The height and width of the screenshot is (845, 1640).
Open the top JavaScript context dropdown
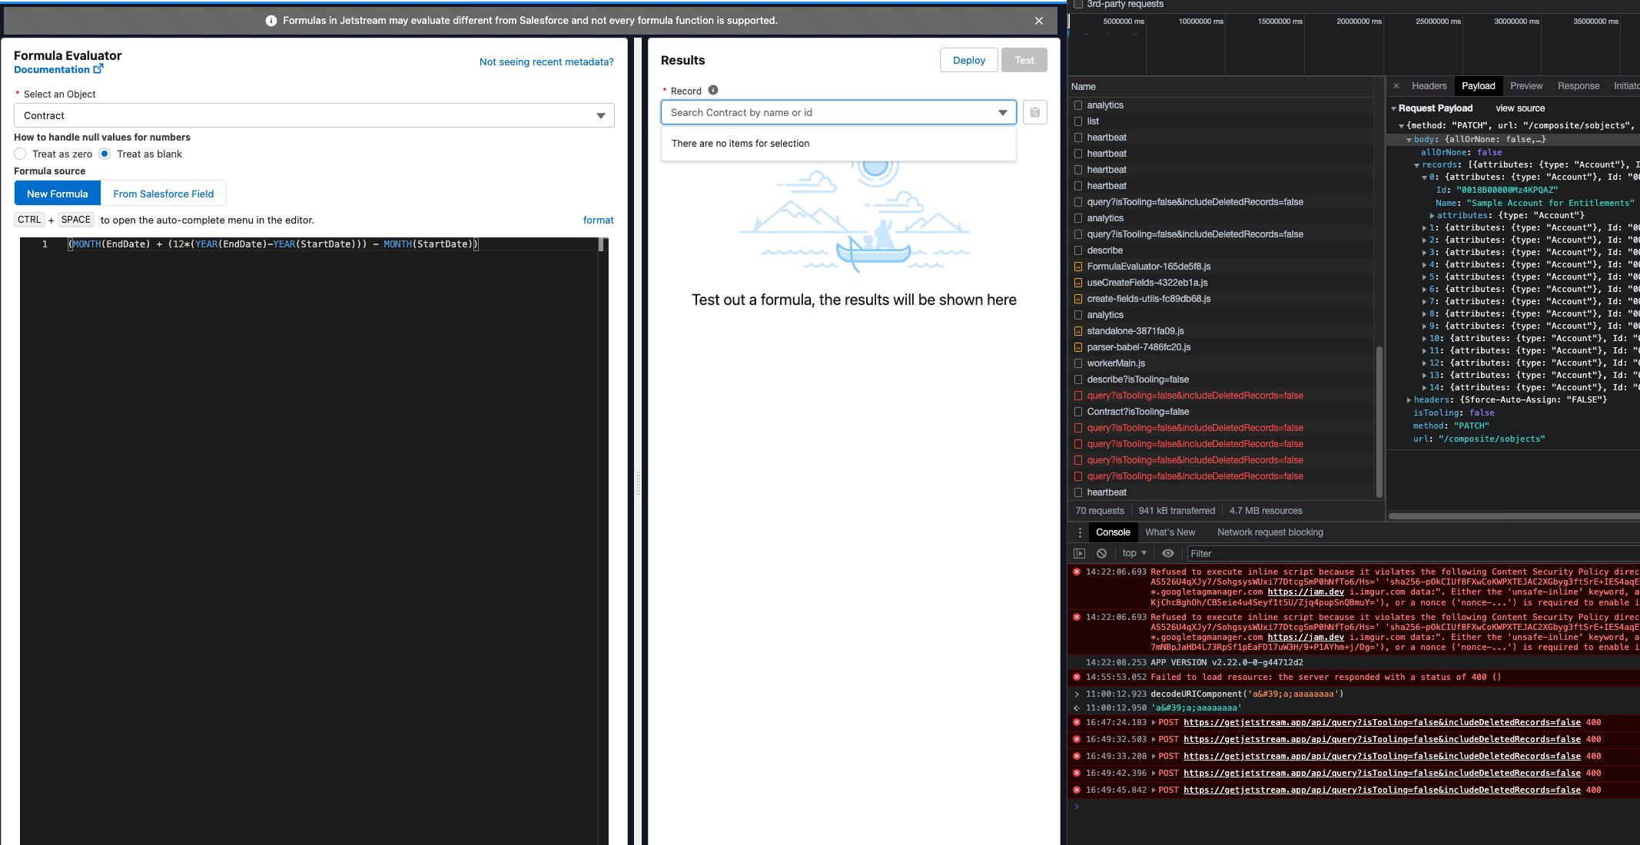[1134, 553]
